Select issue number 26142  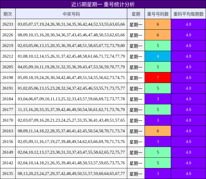pyautogui.click(x=8, y=163)
